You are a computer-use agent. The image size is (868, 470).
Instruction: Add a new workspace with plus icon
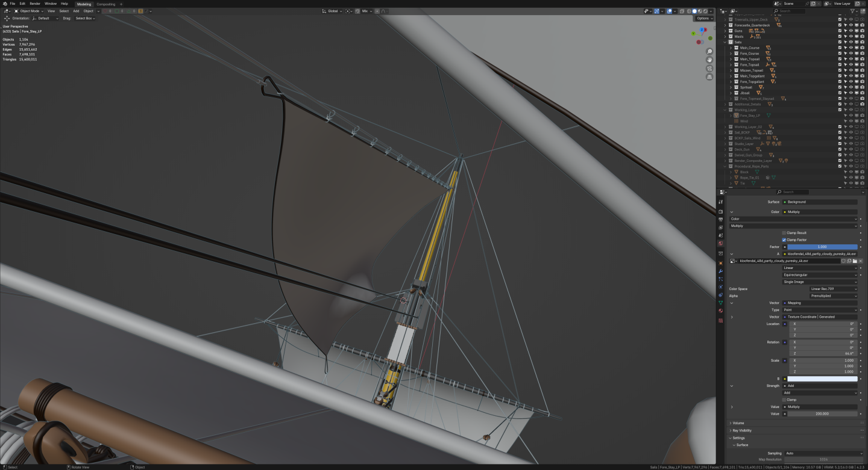121,4
